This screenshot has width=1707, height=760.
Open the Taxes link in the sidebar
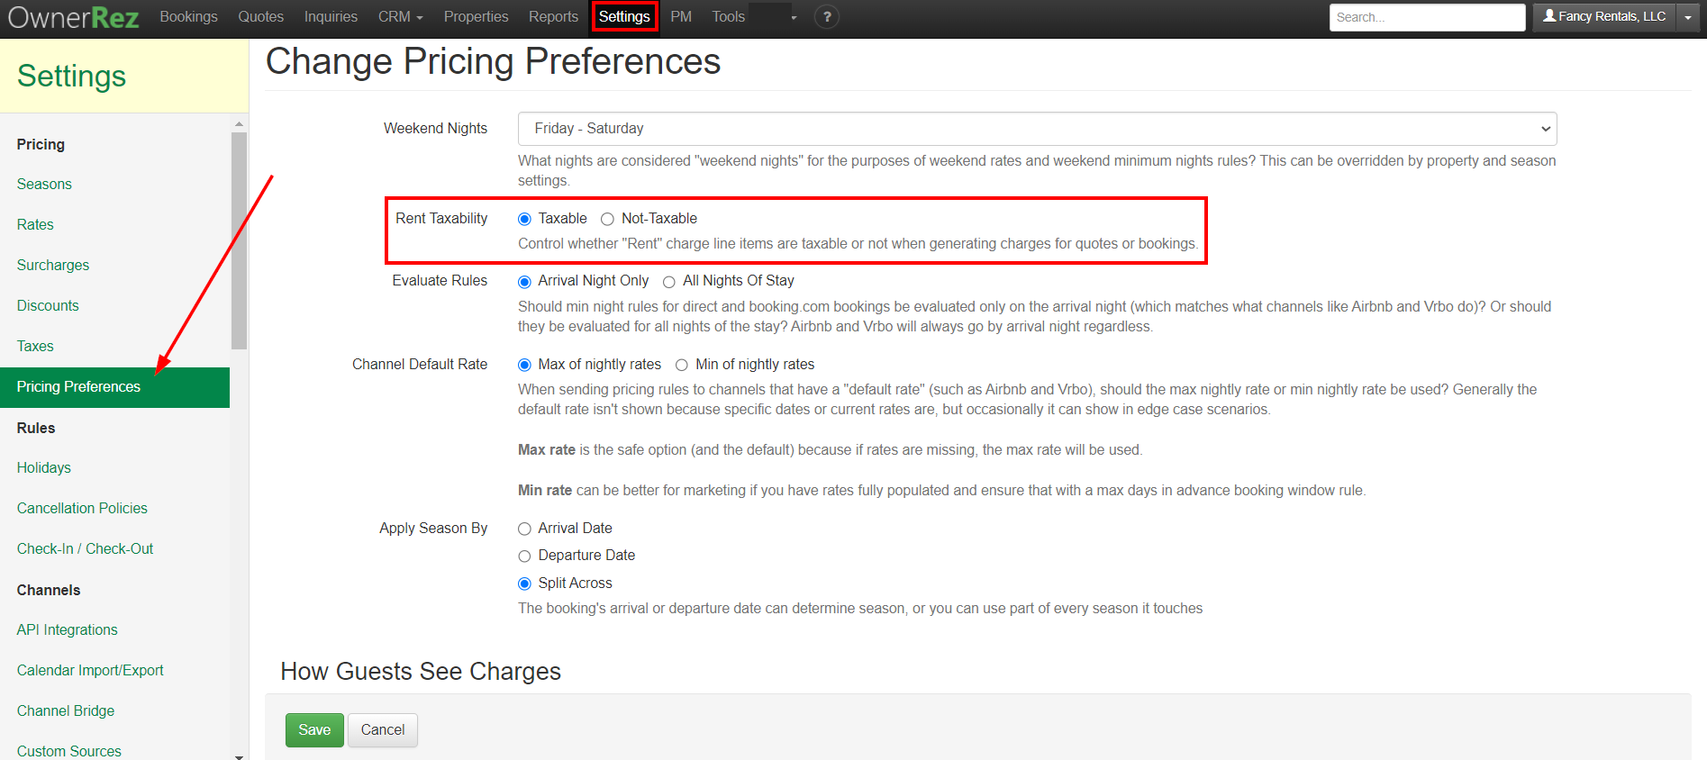[x=35, y=347]
